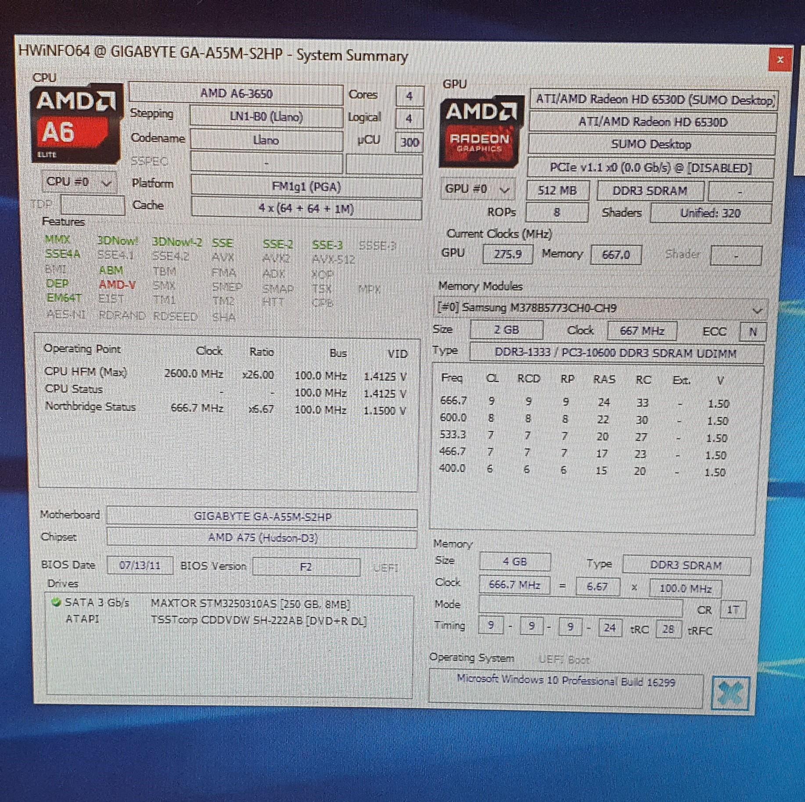The image size is (805, 802).
Task: Click the Cores count field showing 4
Action: (x=409, y=96)
